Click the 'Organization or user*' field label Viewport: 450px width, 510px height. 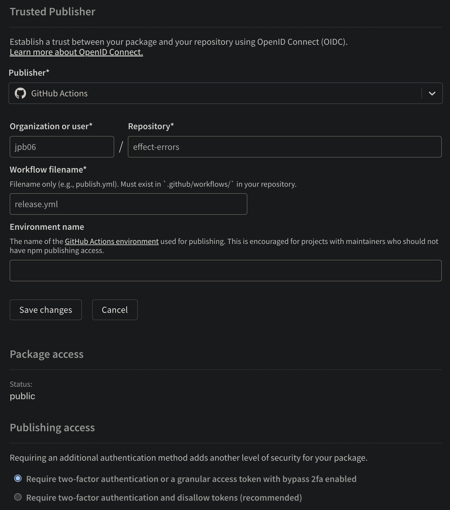tap(51, 126)
